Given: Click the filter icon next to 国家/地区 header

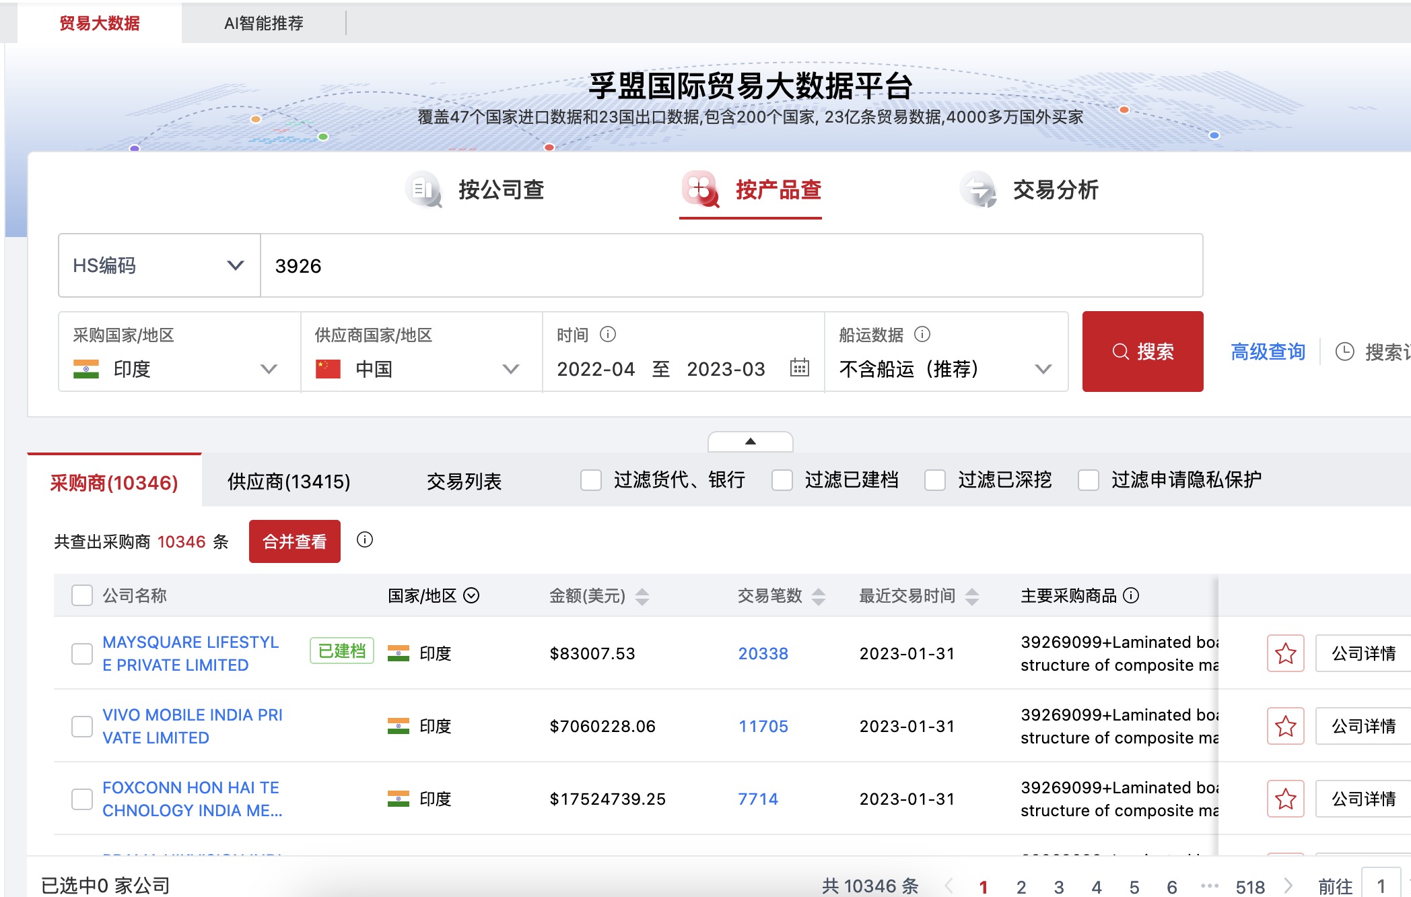Looking at the screenshot, I should coord(472,596).
